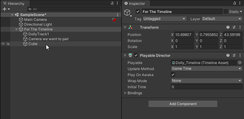
Task: Open Playable Director presets sliders icon
Action: coord(234,55)
